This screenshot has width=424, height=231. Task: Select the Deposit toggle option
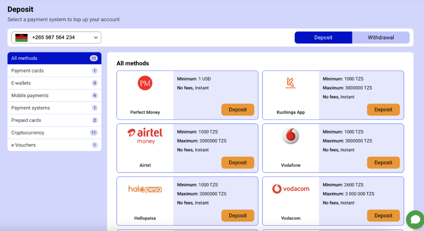tap(323, 38)
